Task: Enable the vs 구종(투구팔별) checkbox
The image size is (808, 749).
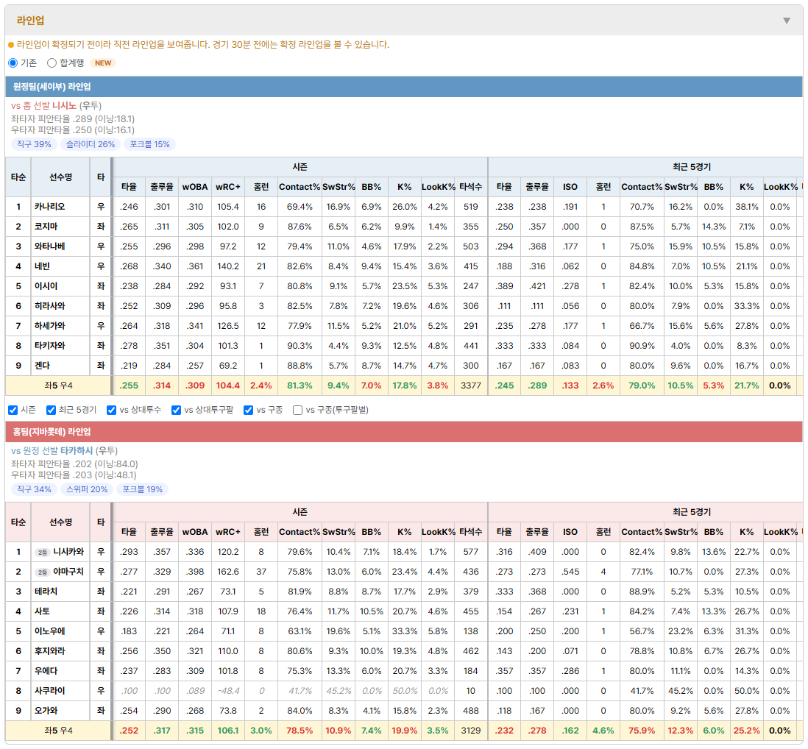Action: pos(297,410)
